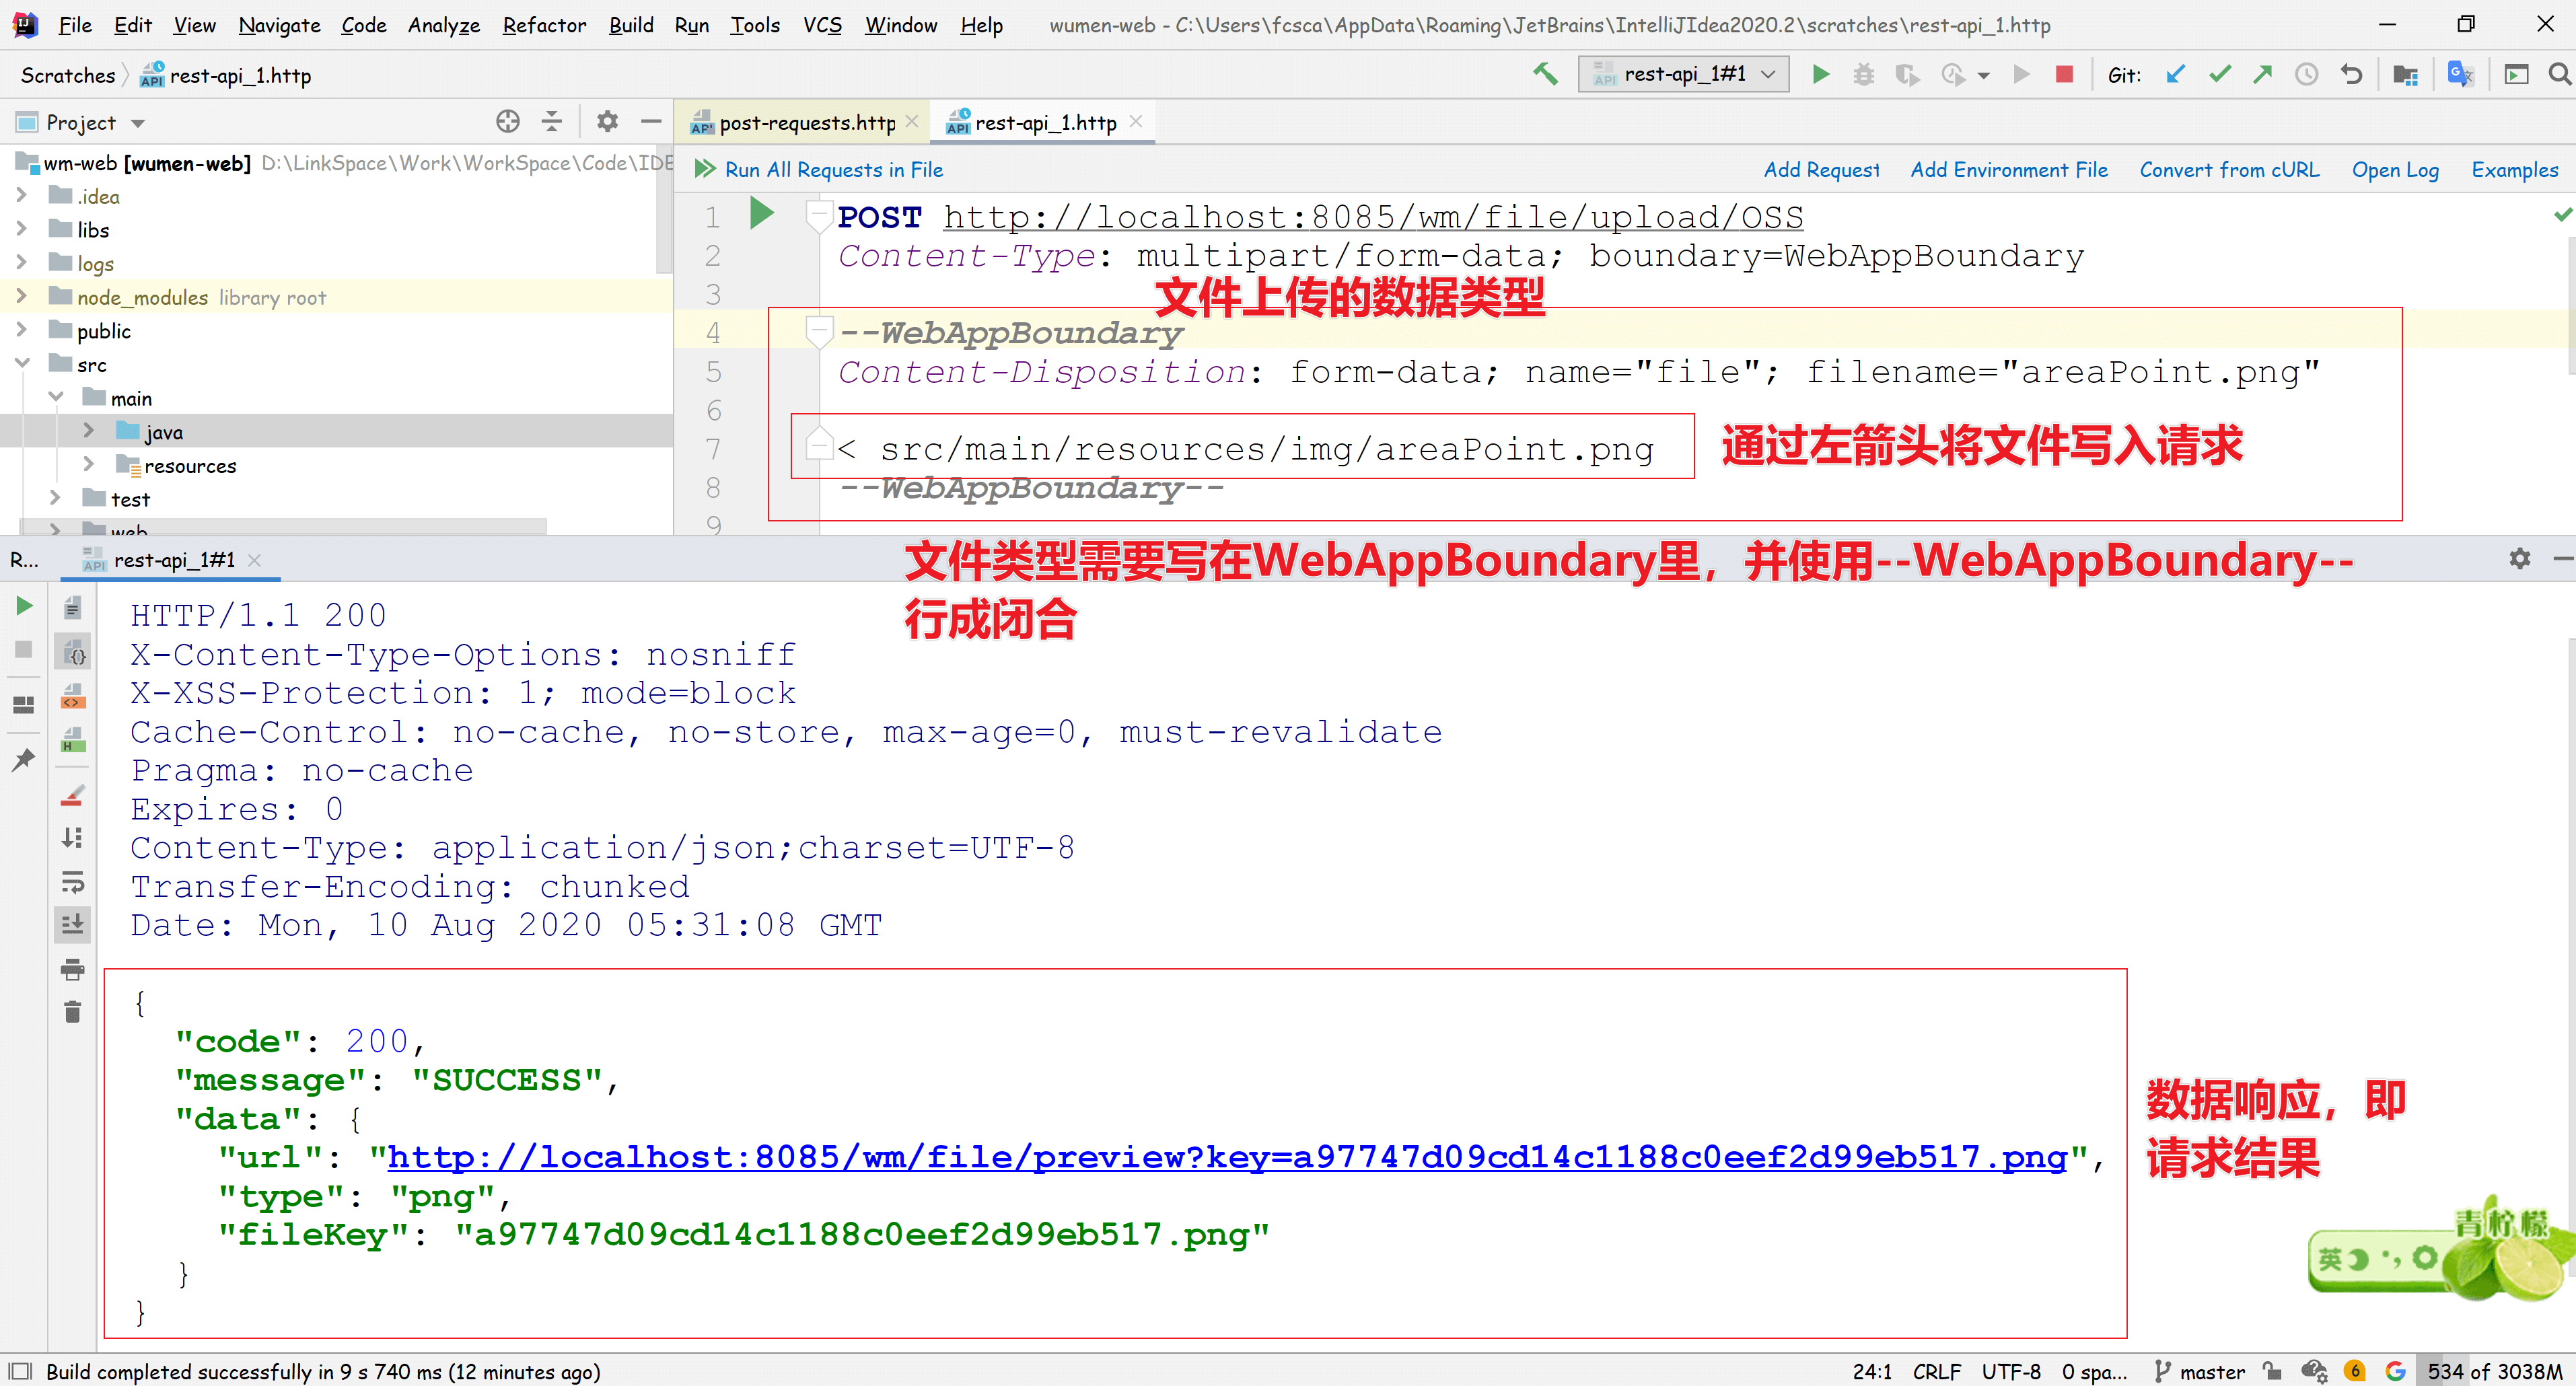The width and height of the screenshot is (2576, 1386).
Task: Click the memory indicator 534 of 3038M
Action: (x=2493, y=1371)
